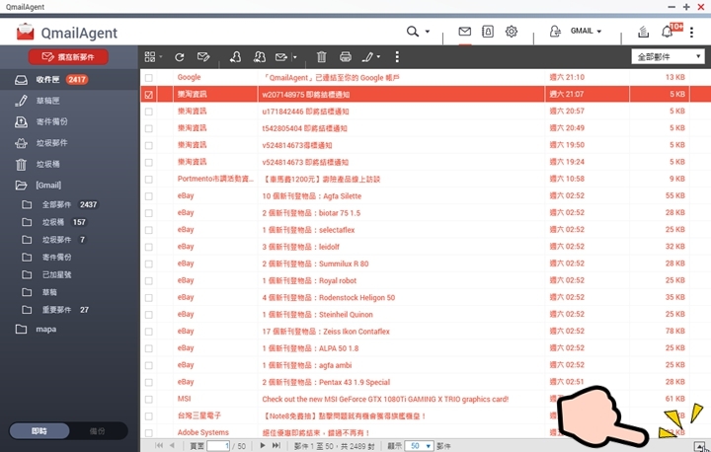Print the selected mail
The image size is (711, 452).
click(x=345, y=56)
